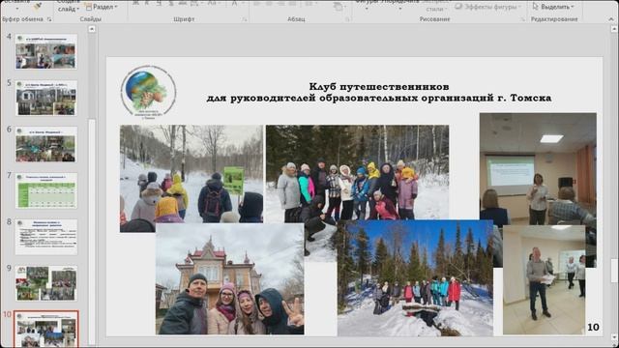The width and height of the screenshot is (619, 348).
Task: Select the photo with green forest sign
Action: [192, 174]
